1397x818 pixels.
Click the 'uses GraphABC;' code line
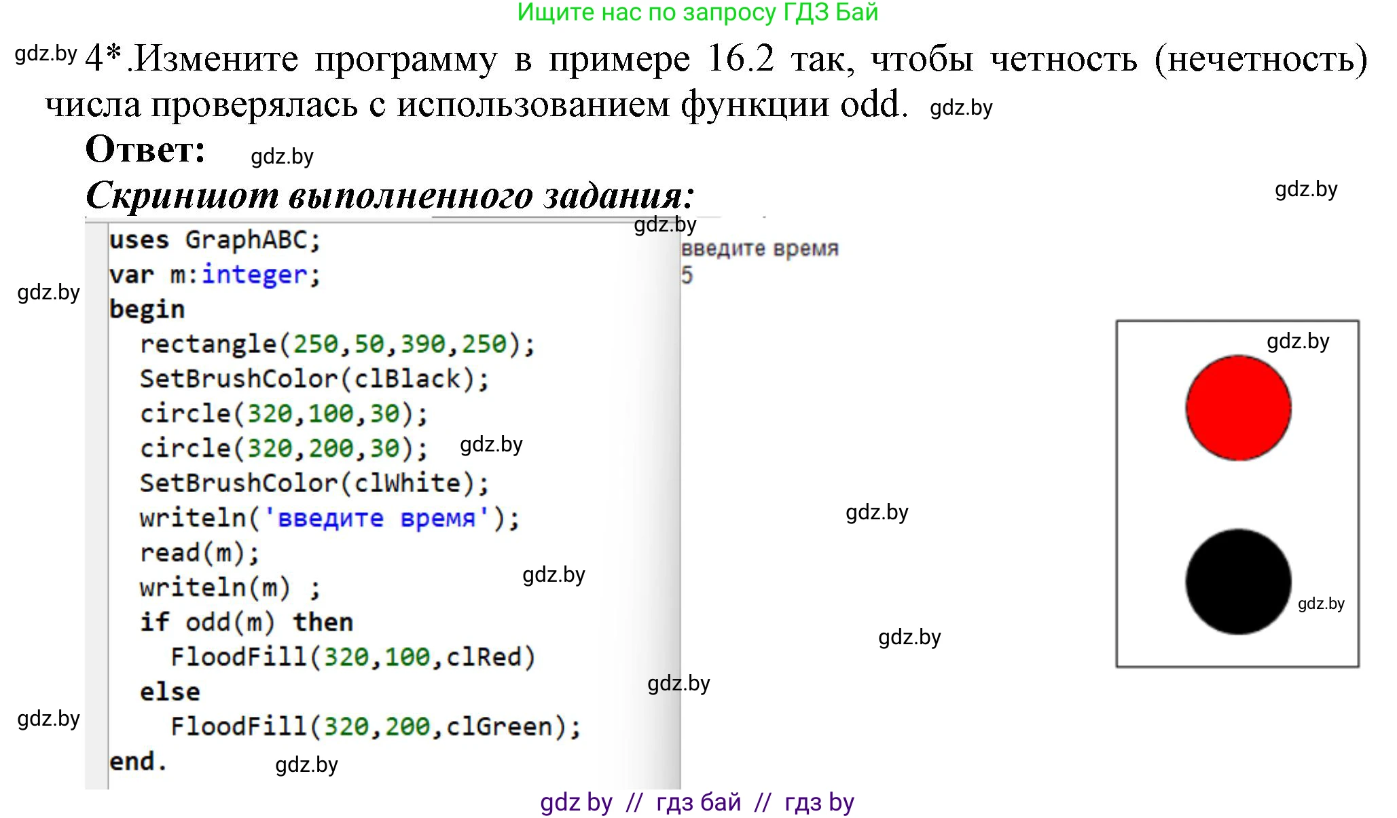(x=214, y=240)
